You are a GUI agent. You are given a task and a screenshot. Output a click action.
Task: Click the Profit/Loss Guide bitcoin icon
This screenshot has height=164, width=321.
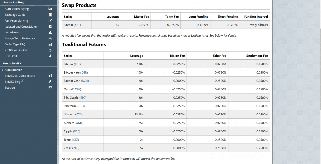[50, 50]
